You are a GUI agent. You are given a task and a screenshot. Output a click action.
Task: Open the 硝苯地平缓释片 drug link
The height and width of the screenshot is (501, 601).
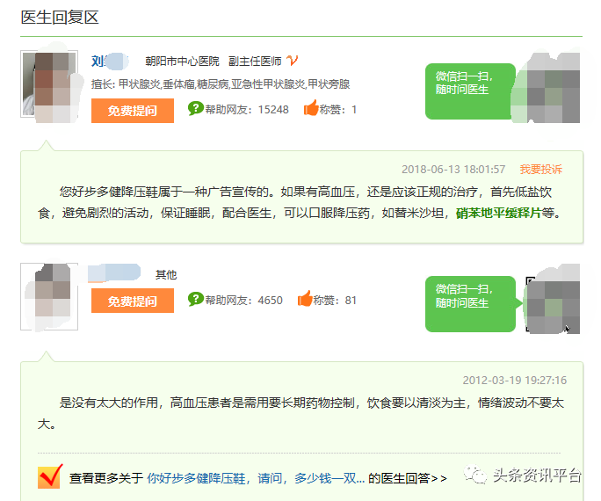click(497, 213)
